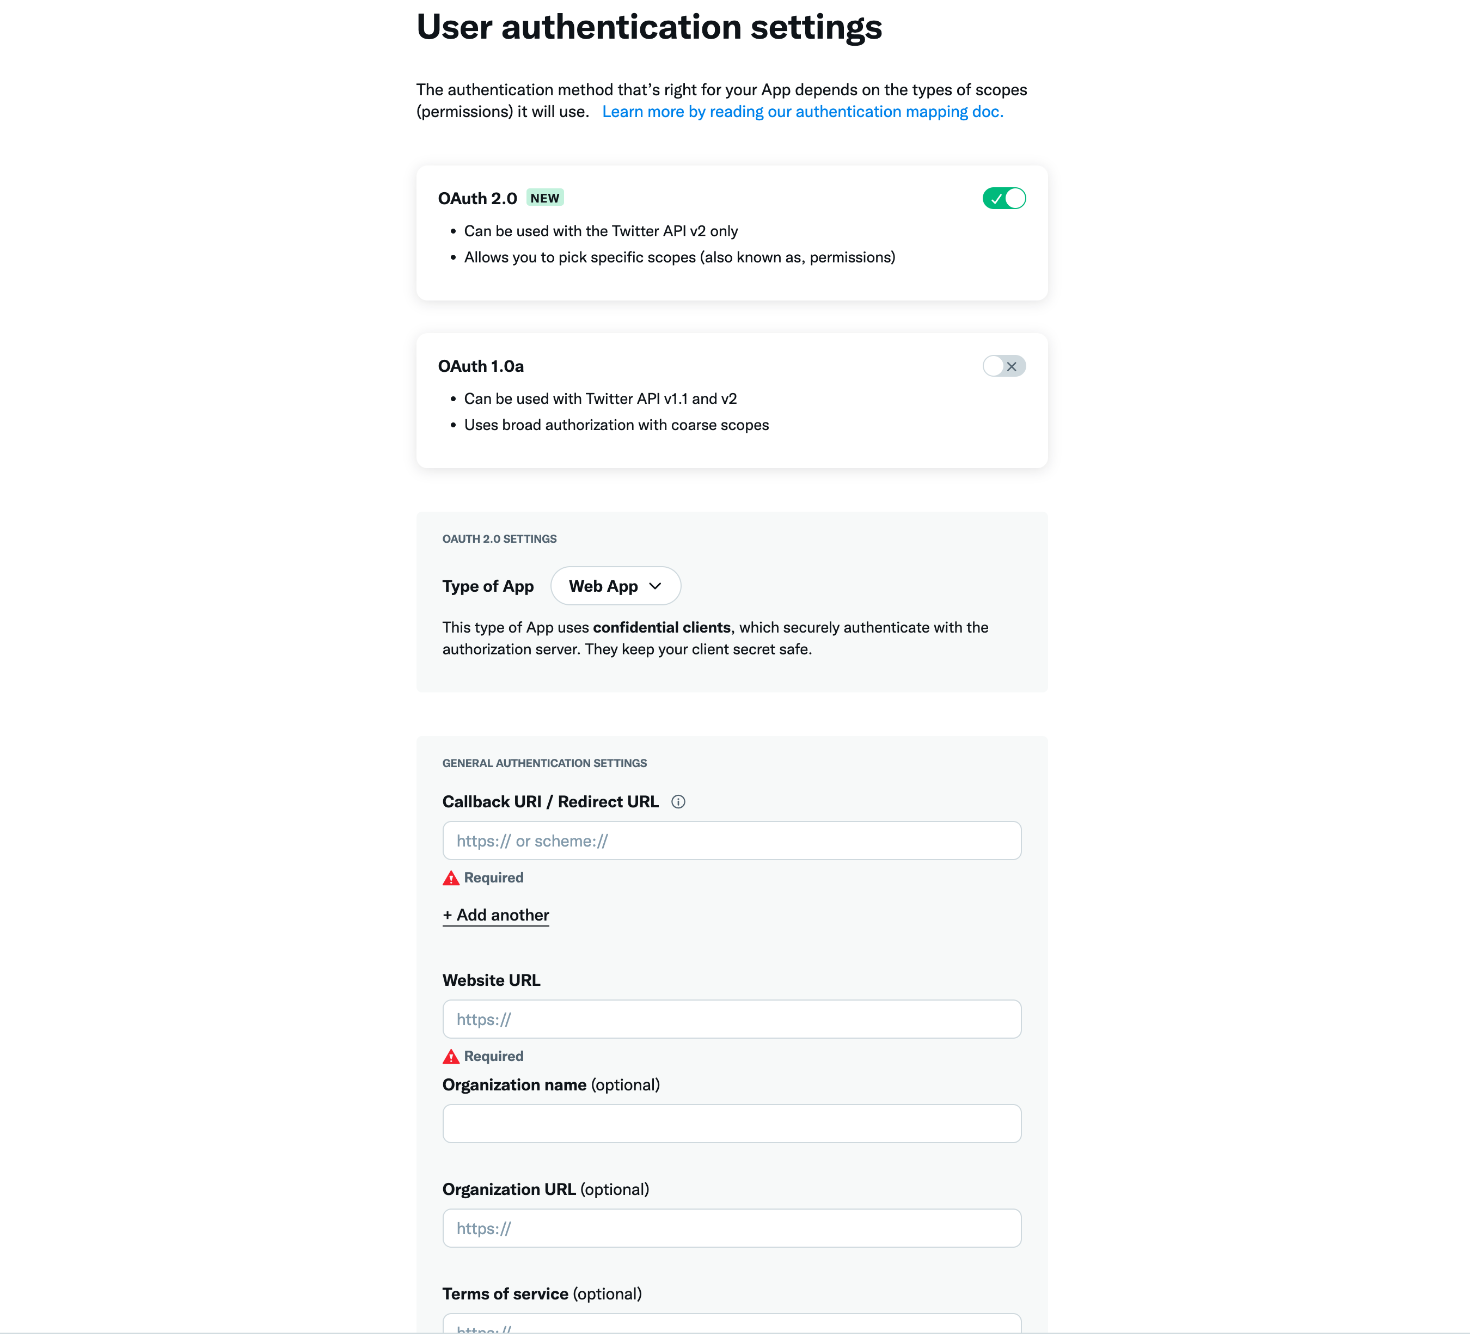1470x1337 pixels.
Task: Click the Organization name text field
Action: tap(731, 1124)
